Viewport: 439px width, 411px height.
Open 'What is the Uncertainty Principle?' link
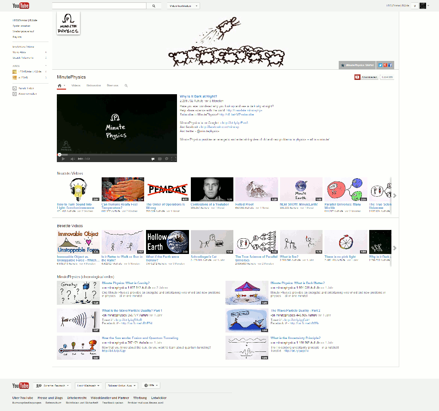(x=295, y=338)
